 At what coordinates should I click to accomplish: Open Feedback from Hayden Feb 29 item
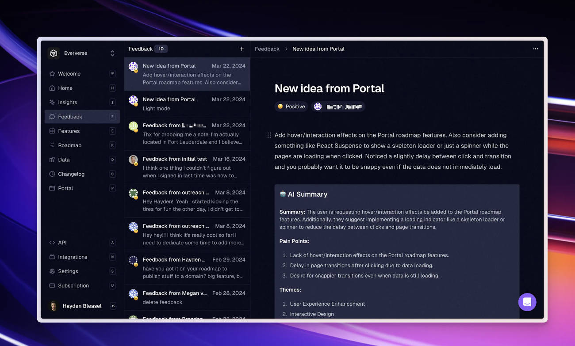tap(187, 268)
